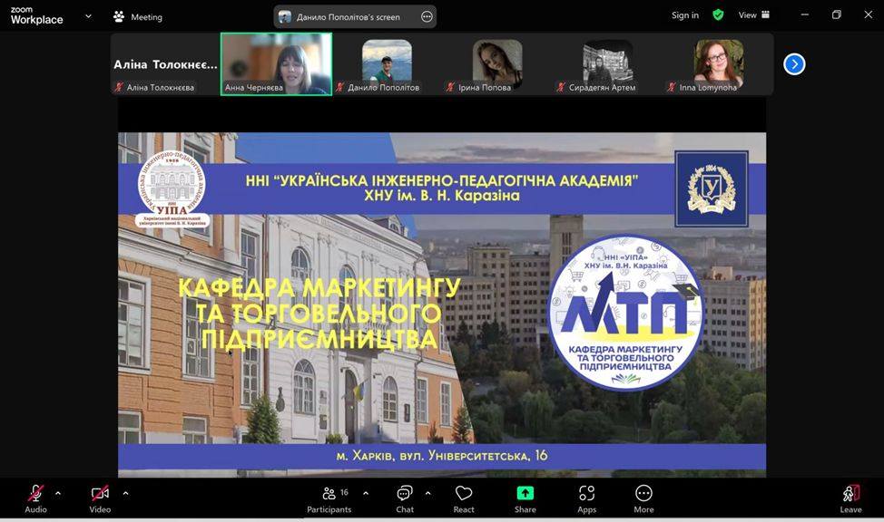This screenshot has width=884, height=522.
Task: Click Sign in
Action: (x=685, y=15)
